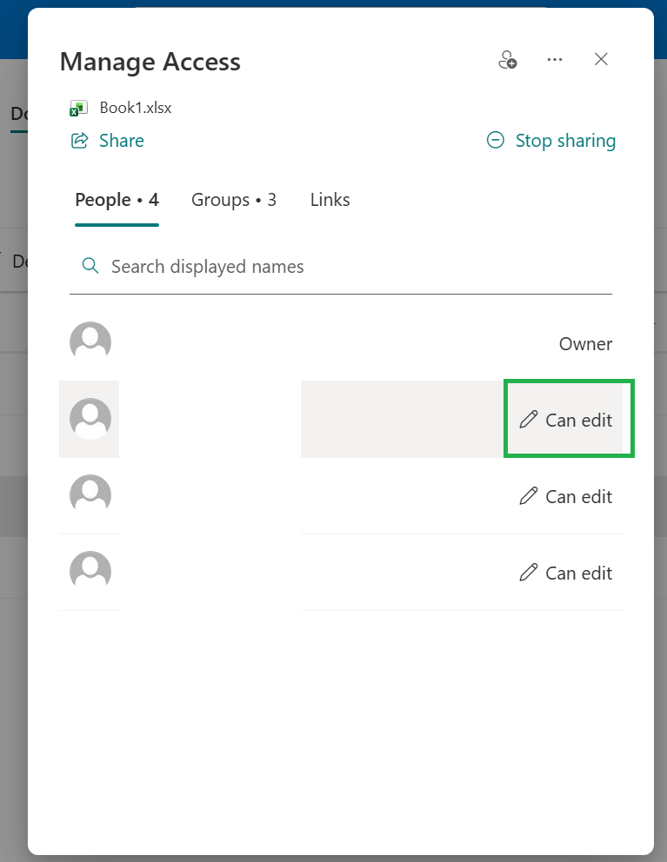Click the Share arrow icon

[80, 141]
